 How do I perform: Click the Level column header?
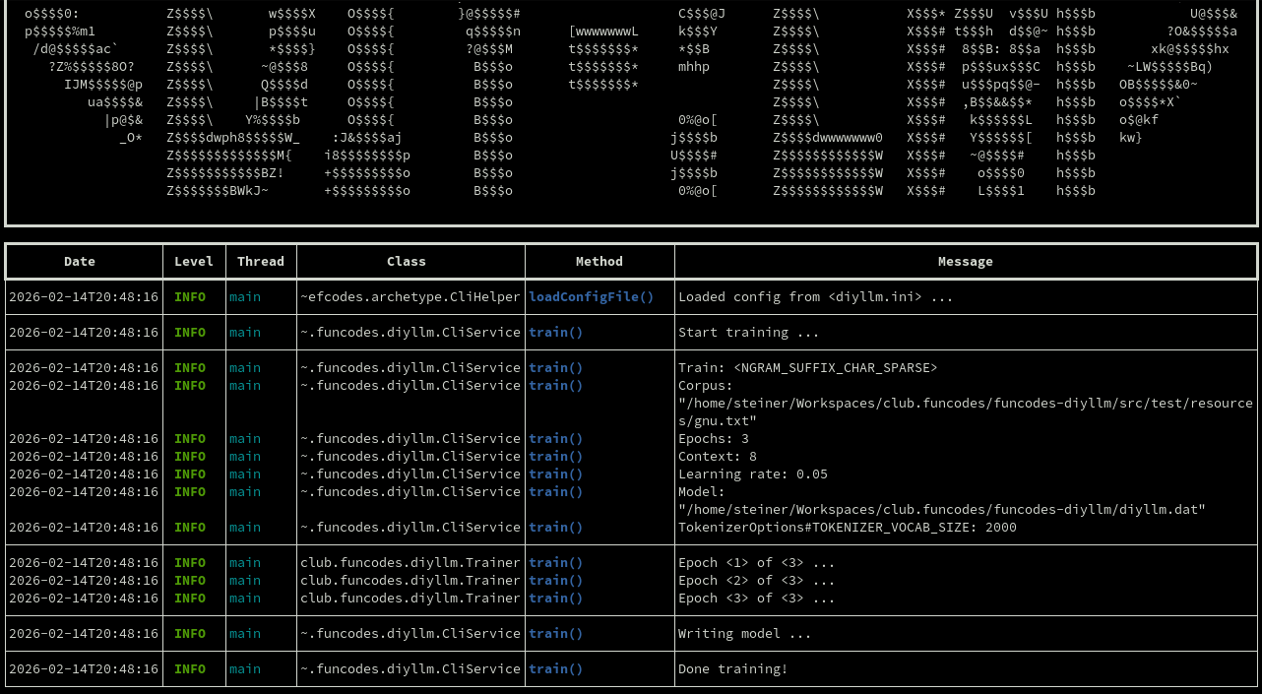tap(194, 262)
